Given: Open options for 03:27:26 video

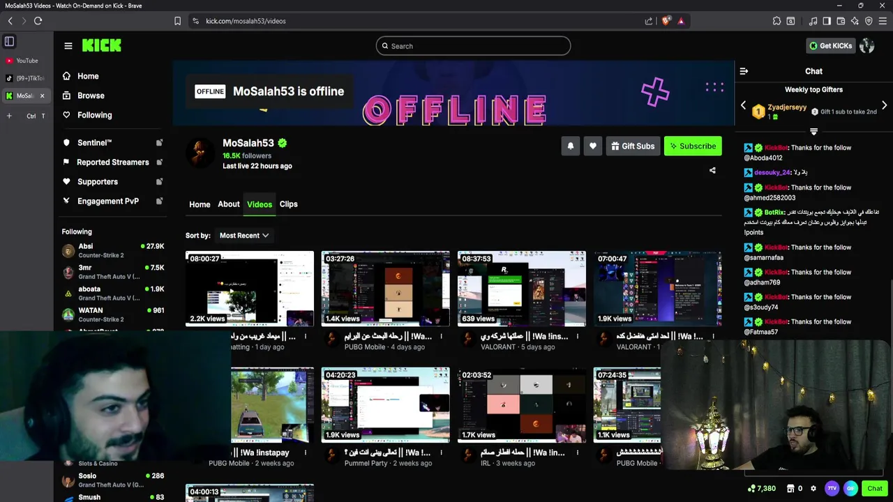Looking at the screenshot, I should (x=441, y=336).
